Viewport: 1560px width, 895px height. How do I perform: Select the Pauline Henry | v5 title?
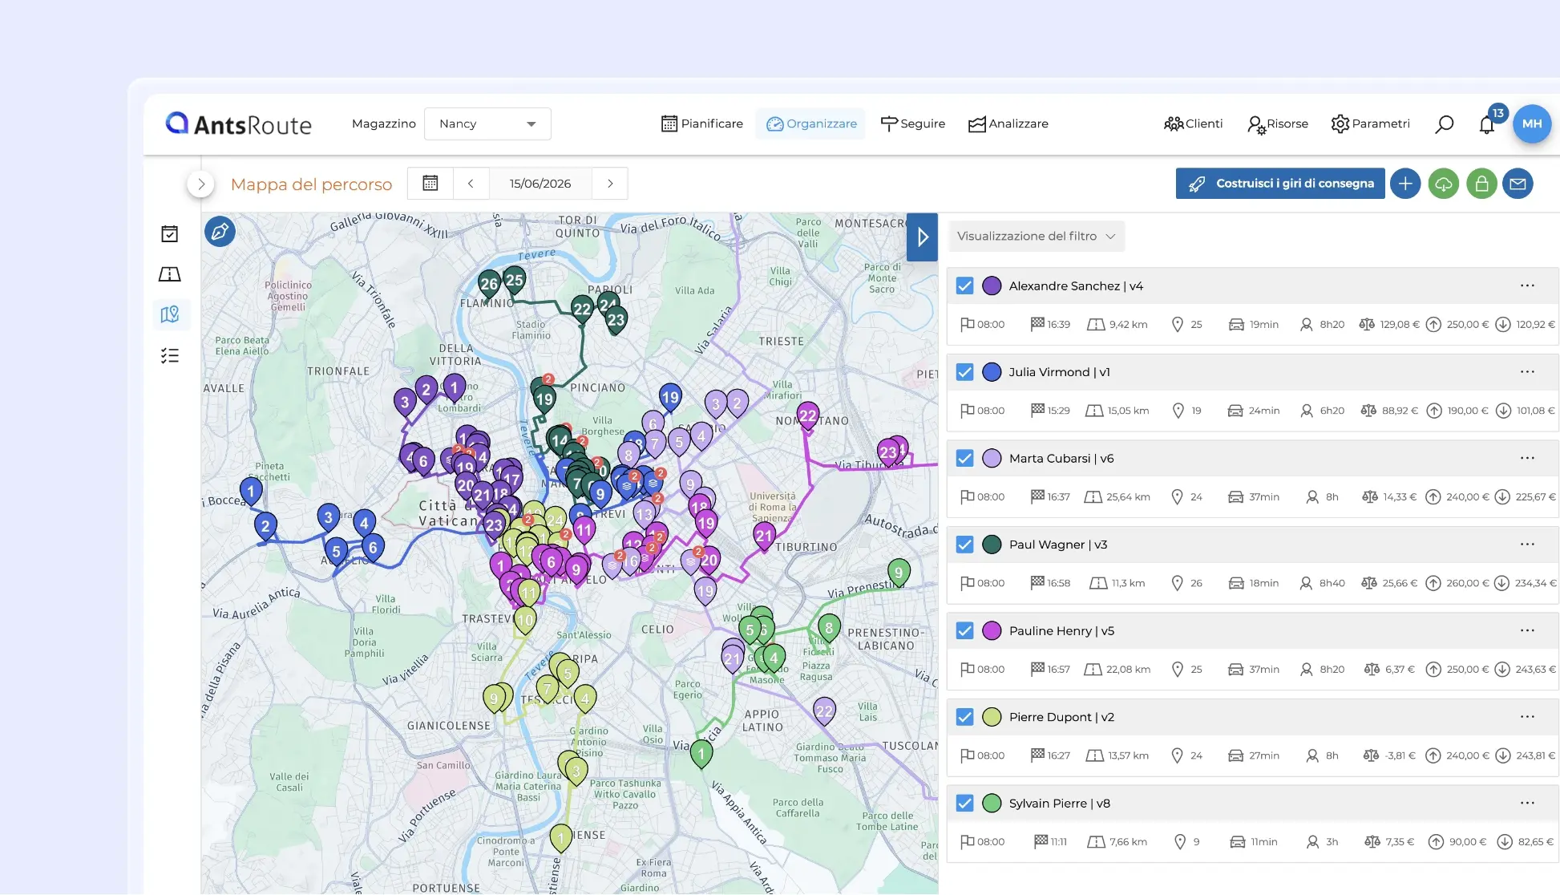pos(1061,631)
